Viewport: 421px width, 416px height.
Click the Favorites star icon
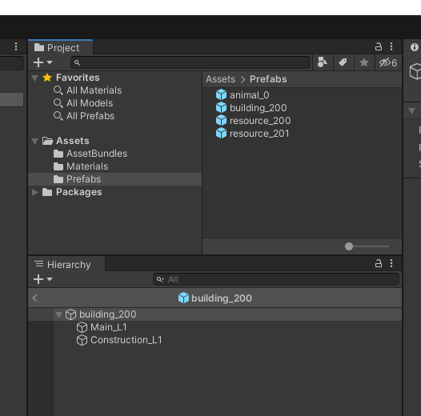tap(47, 78)
